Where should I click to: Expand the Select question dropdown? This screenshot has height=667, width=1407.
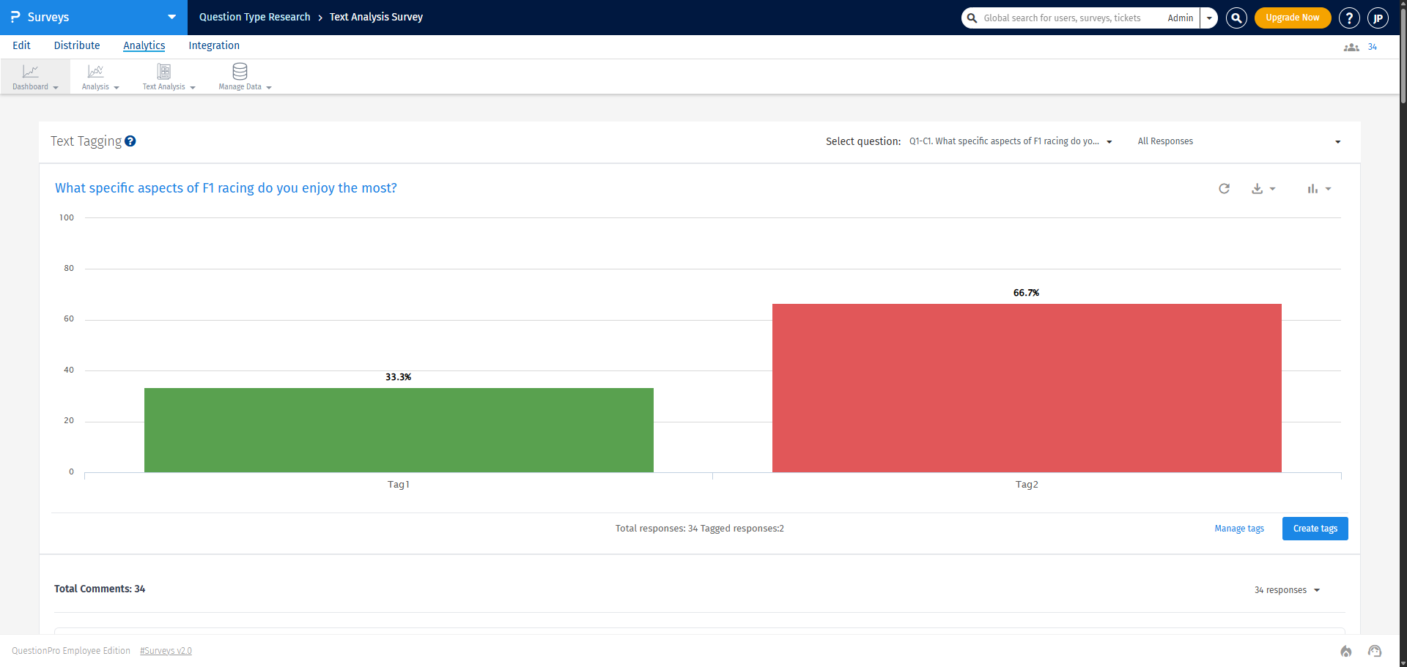point(1010,141)
